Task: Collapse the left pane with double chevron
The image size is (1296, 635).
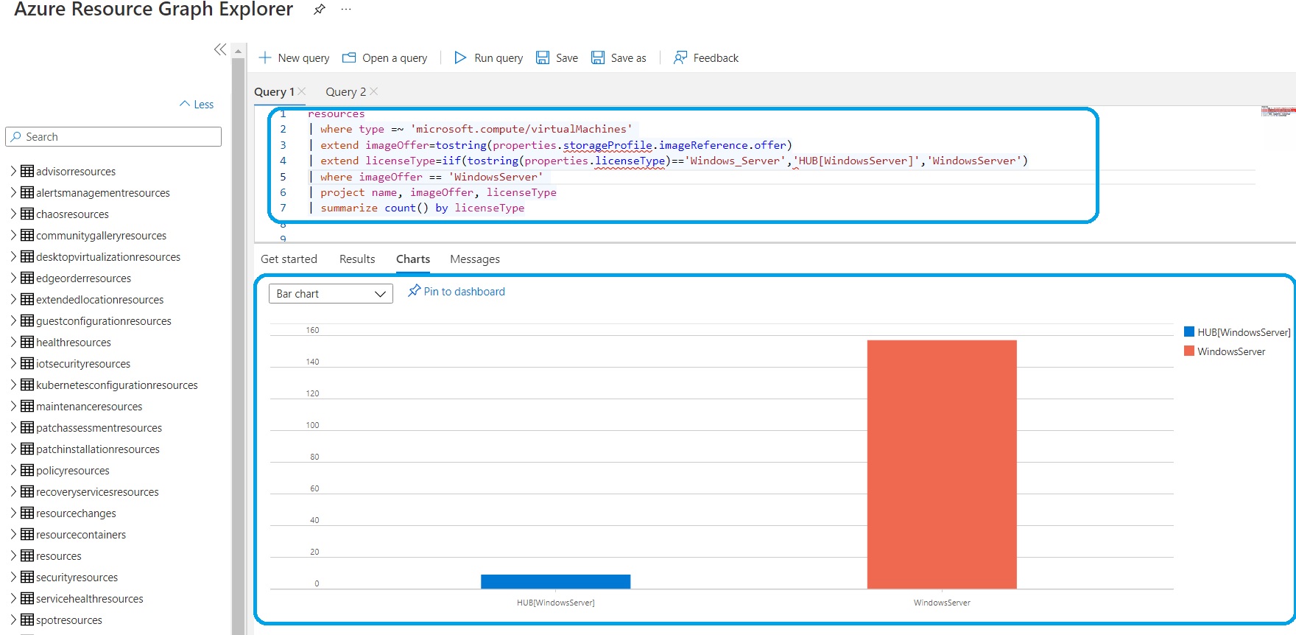Action: point(219,49)
